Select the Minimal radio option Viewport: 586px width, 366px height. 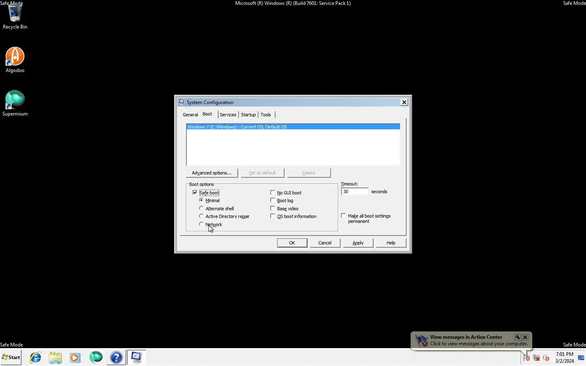pyautogui.click(x=201, y=200)
